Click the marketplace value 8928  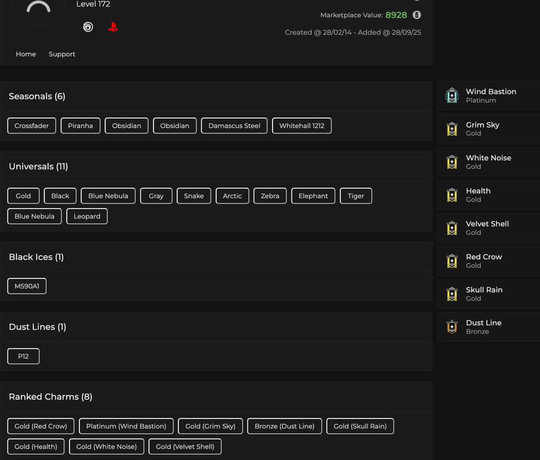coord(396,15)
